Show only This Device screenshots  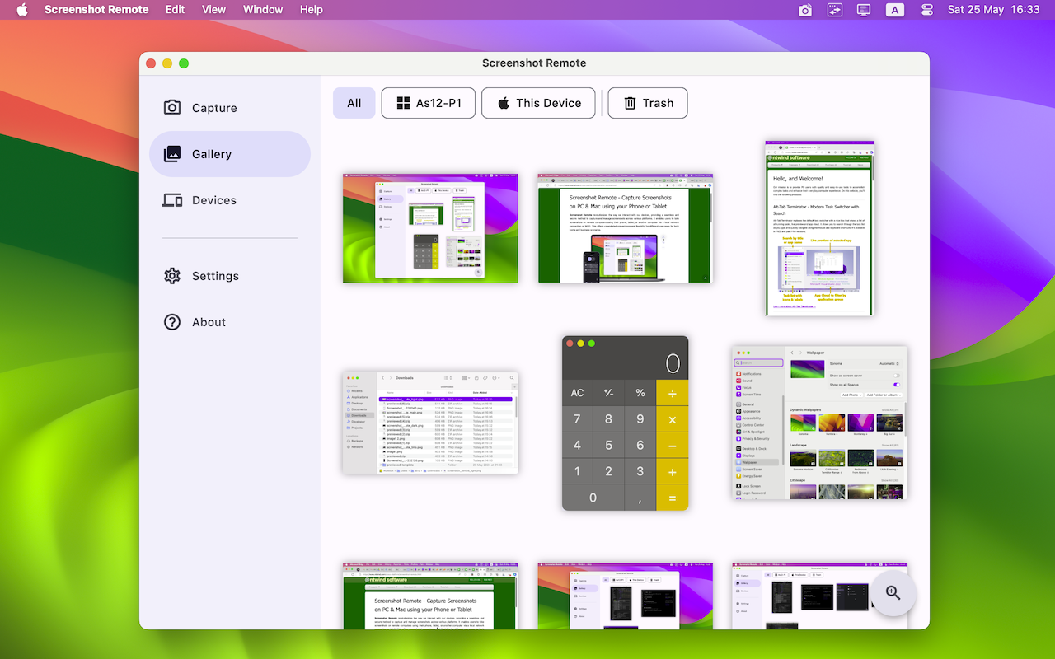(538, 103)
